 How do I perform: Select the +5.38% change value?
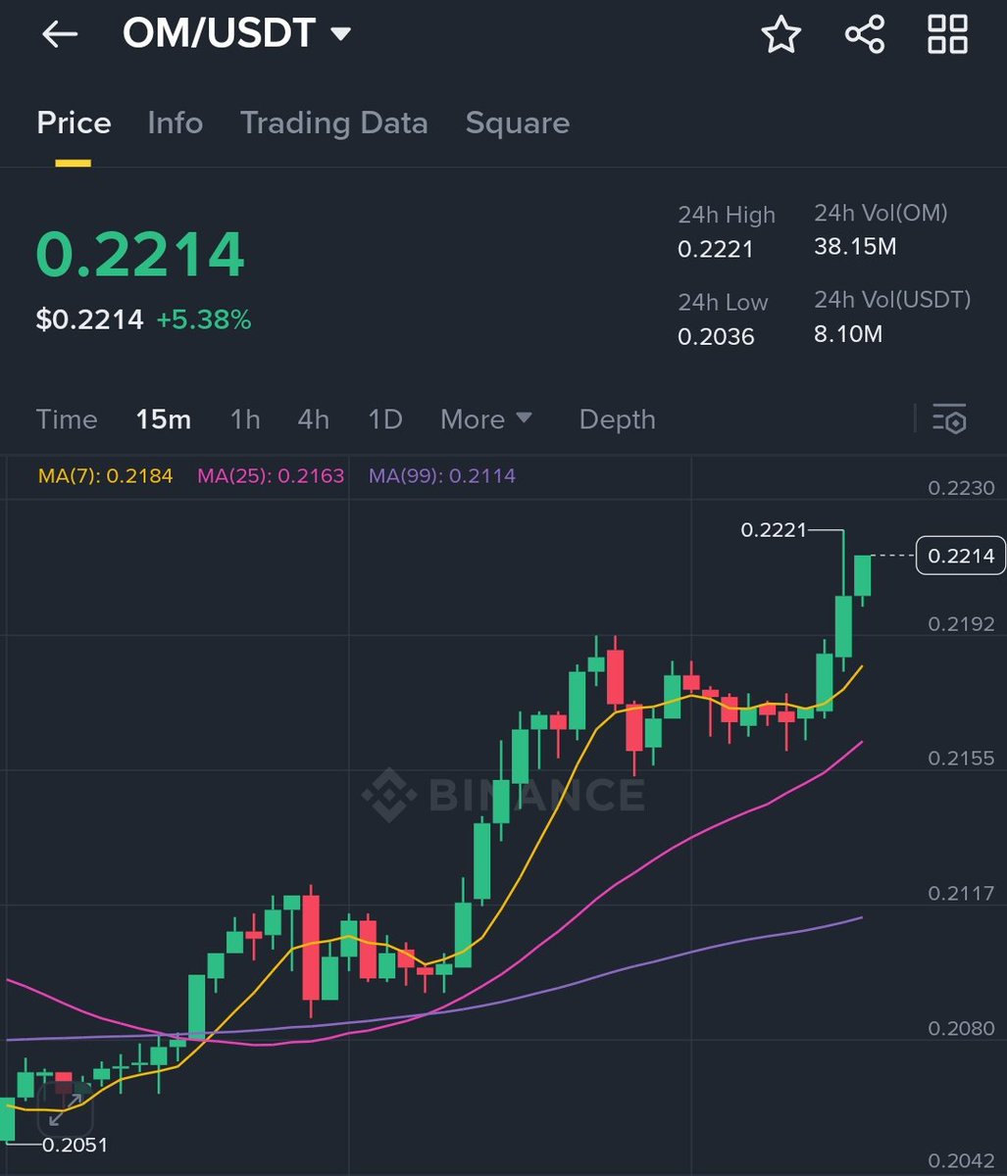204,319
